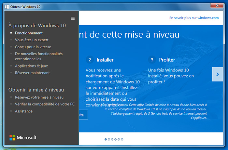Open "Réservez votre mise à niveau"
Image resolution: width=228 pixels, height=150 pixels.
click(x=39, y=97)
